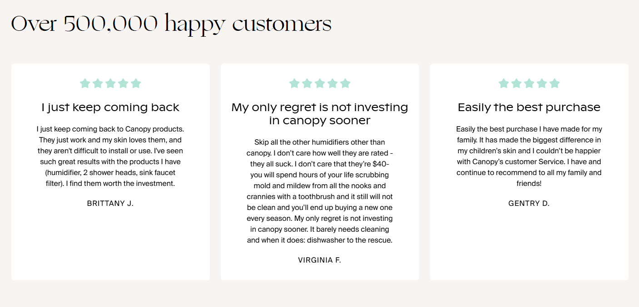
Task: Click 'Over 500,000 happy customers' heading
Action: [171, 24]
